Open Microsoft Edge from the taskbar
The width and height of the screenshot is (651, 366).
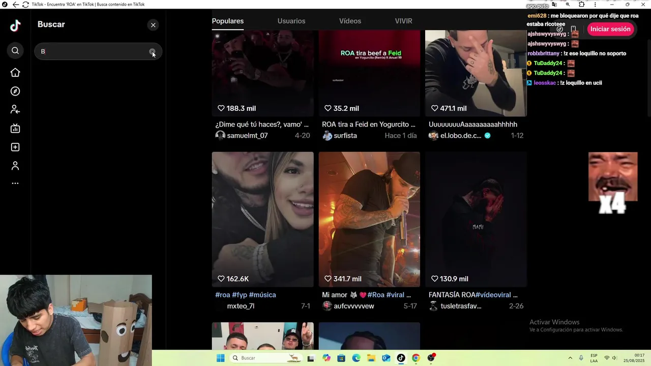(357, 358)
